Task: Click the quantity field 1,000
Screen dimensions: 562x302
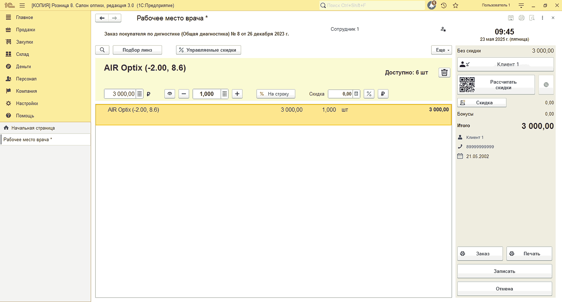Action: coord(207,94)
